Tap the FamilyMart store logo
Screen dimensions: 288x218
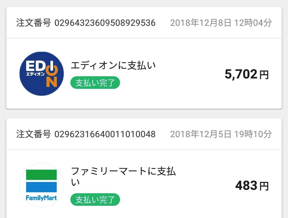click(x=42, y=185)
